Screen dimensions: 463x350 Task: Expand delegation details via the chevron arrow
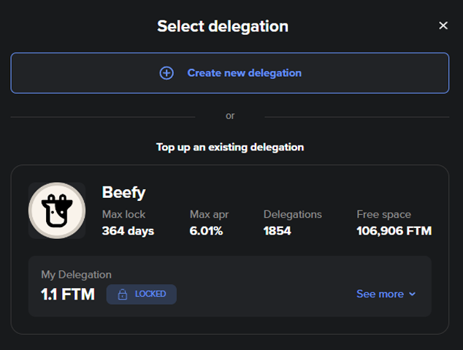[413, 294]
